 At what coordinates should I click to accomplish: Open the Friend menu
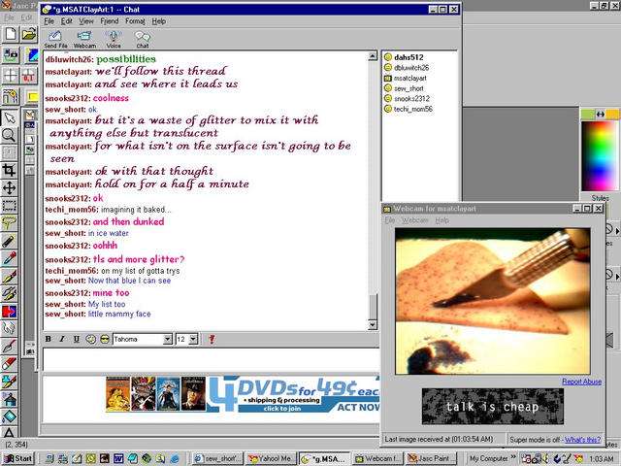(x=109, y=21)
